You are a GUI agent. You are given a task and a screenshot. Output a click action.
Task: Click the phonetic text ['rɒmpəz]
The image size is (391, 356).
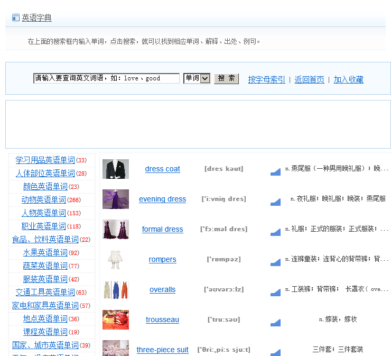pos(224,259)
